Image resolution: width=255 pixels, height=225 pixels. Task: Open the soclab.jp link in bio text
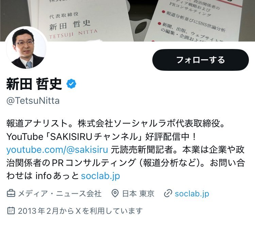[101, 176]
